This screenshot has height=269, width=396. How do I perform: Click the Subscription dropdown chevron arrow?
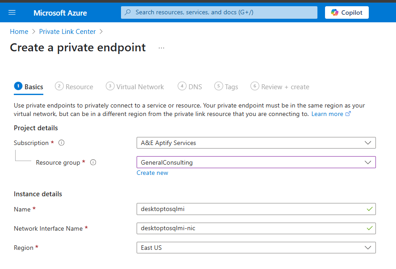tap(368, 143)
